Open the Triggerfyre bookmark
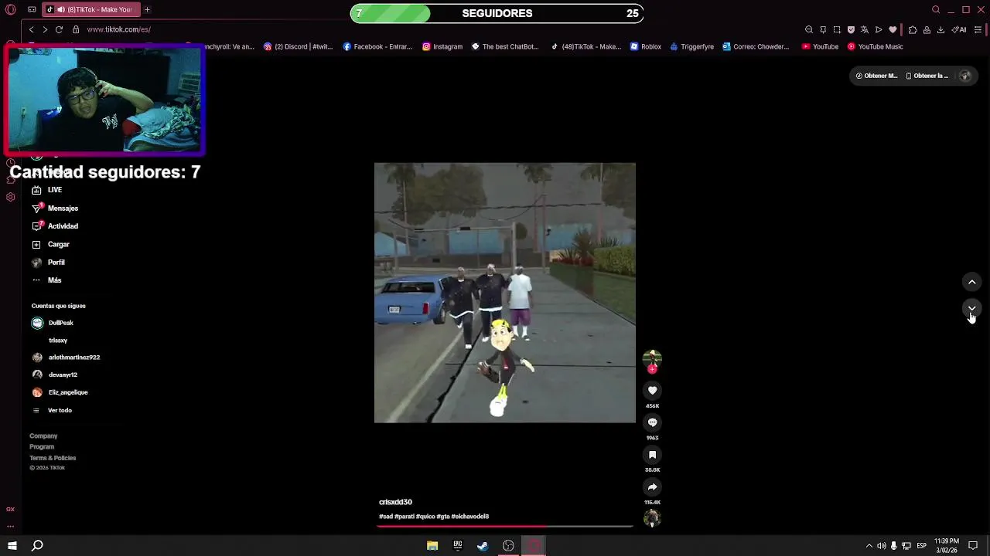The image size is (990, 556). click(691, 46)
